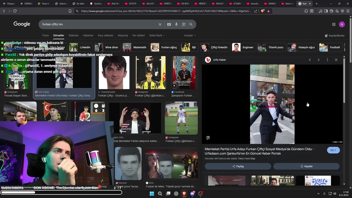Toggle the browser sidebar panel
Image resolution: width=352 pixels, height=198 pixels.
tap(326, 11)
